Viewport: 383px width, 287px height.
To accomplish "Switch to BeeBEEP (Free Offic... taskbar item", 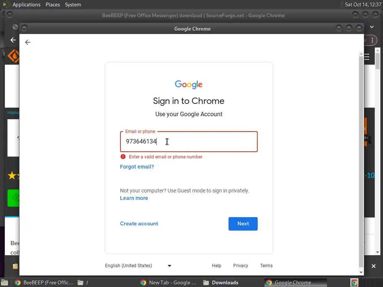I will pos(44,283).
